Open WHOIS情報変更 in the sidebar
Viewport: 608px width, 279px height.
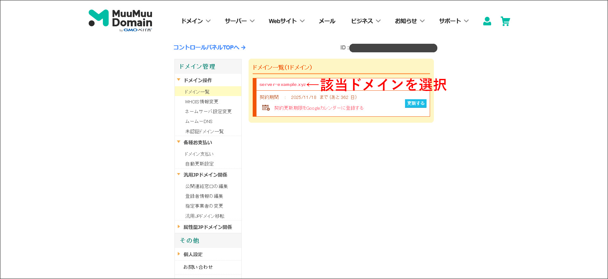(x=201, y=101)
